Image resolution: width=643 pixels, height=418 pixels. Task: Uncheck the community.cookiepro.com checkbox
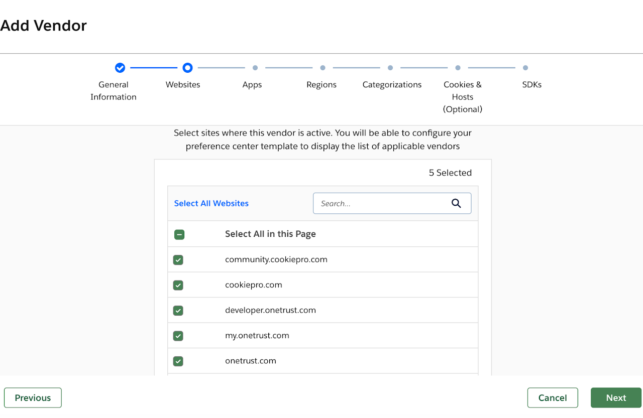coord(178,260)
